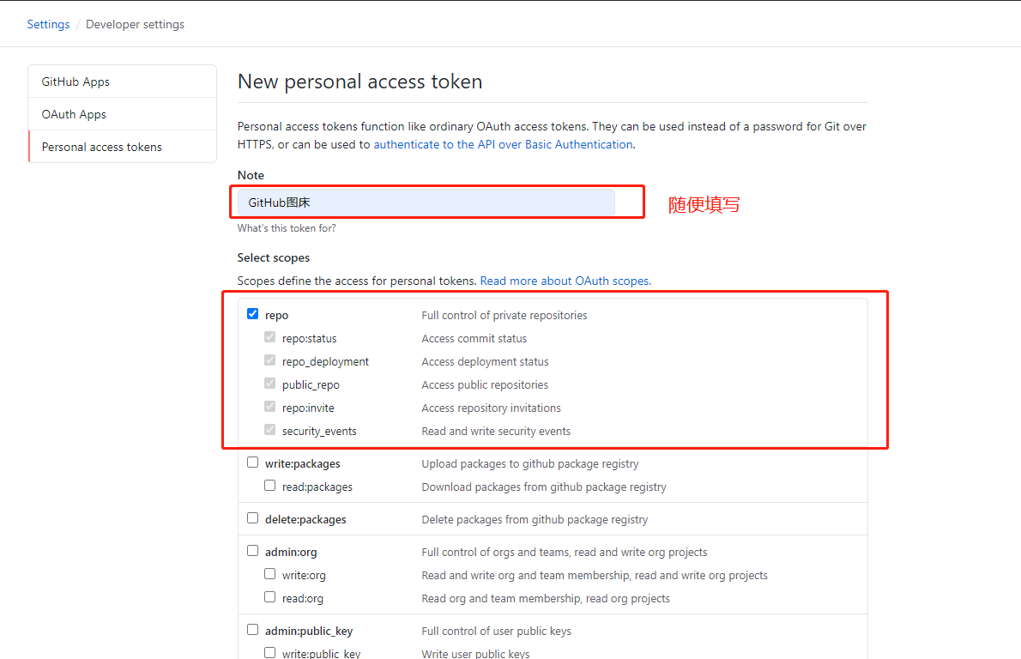Open the Basic Authentication API link
Image resolution: width=1021 pixels, height=659 pixels.
[503, 144]
